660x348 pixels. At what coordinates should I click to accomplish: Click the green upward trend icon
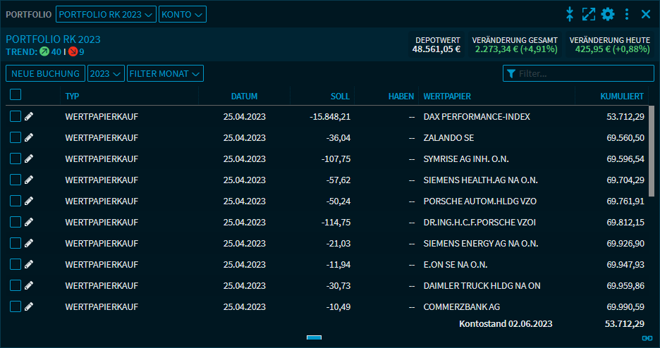[44, 51]
